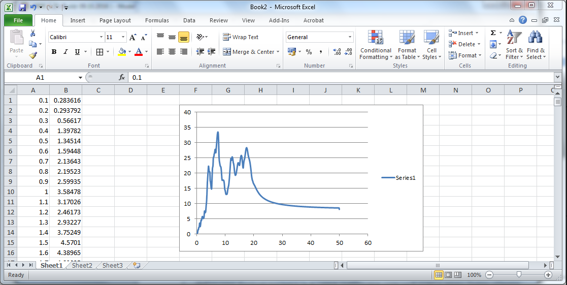This screenshot has width=567, height=285.
Task: Increase font size with the large A icon
Action: tap(132, 37)
